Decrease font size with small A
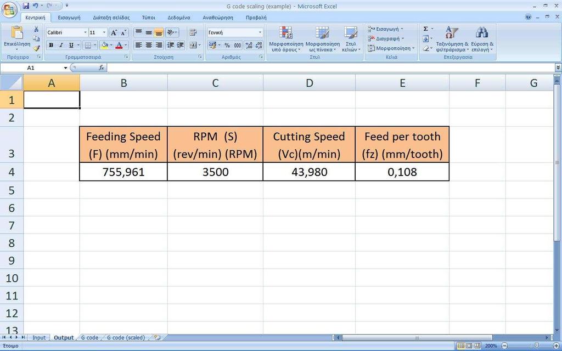562x351 pixels. point(123,32)
